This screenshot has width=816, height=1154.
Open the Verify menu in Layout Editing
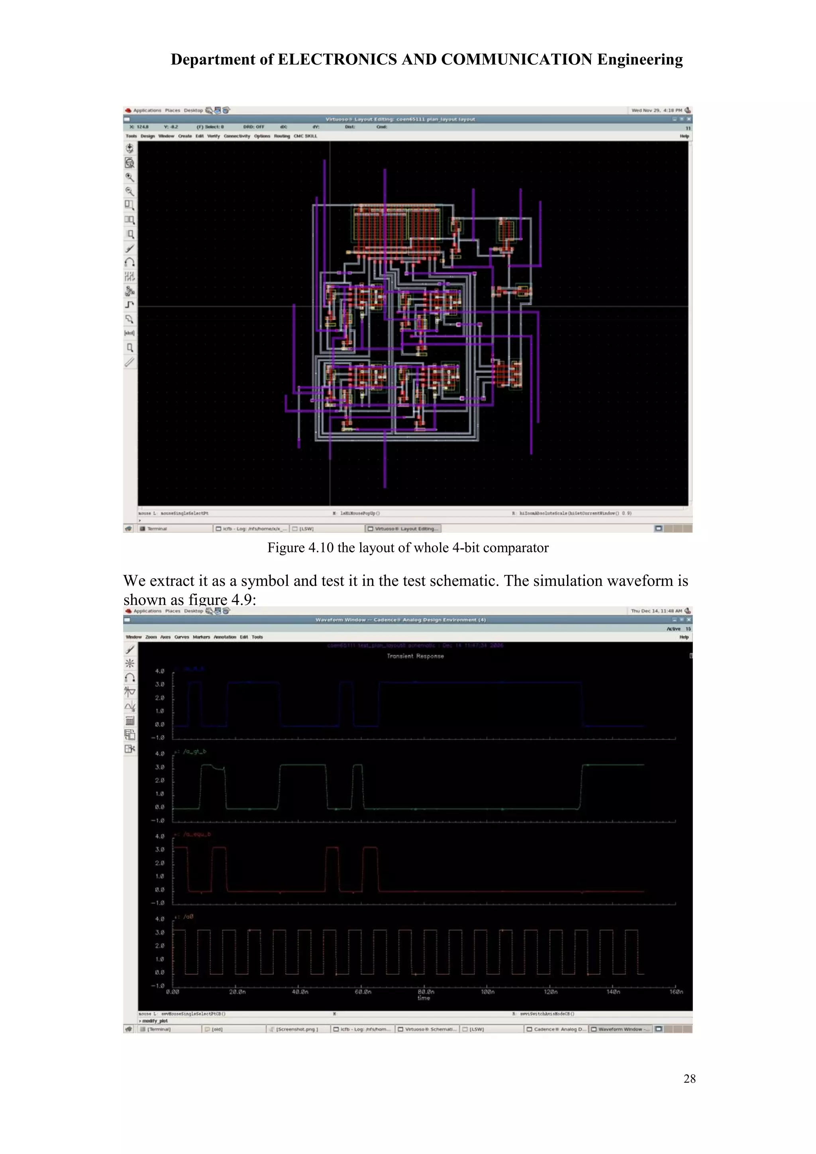point(214,136)
